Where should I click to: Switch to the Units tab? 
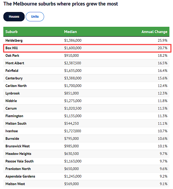click(35, 17)
